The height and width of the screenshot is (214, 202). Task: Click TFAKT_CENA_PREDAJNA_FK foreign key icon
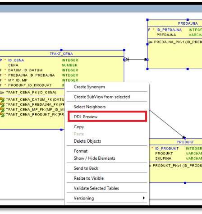2,104
